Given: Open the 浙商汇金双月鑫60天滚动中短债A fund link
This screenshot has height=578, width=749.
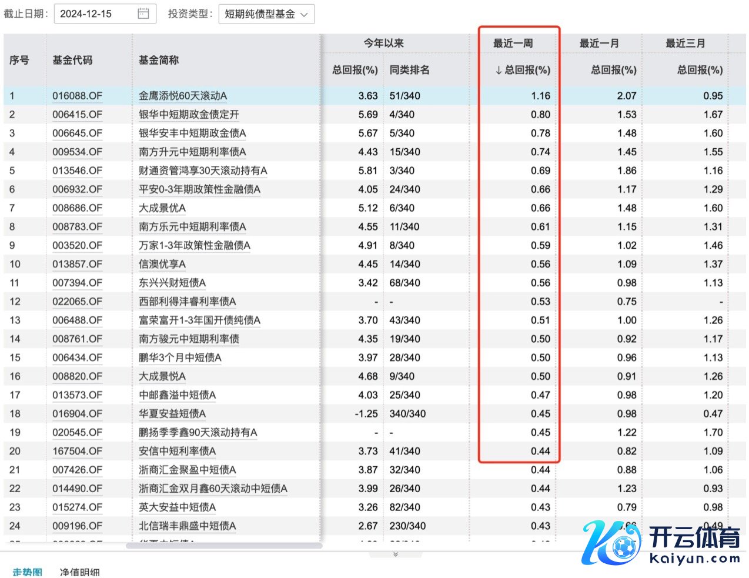Looking at the screenshot, I should click(213, 489).
